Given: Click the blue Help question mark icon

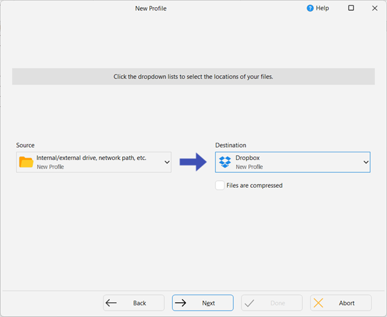Looking at the screenshot, I should 310,8.
